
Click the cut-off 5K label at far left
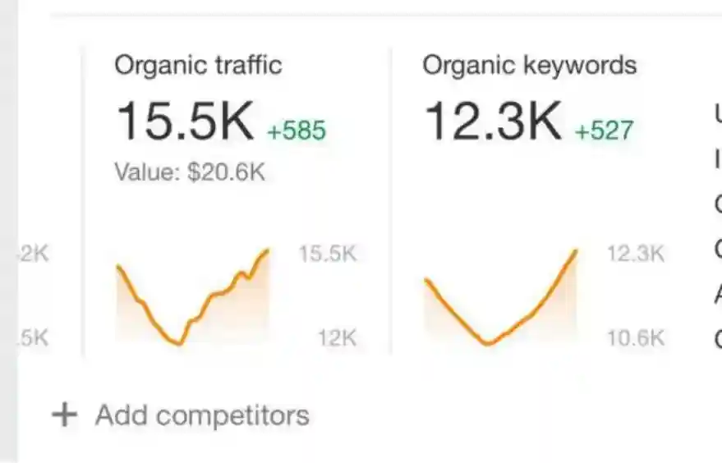(x=34, y=337)
